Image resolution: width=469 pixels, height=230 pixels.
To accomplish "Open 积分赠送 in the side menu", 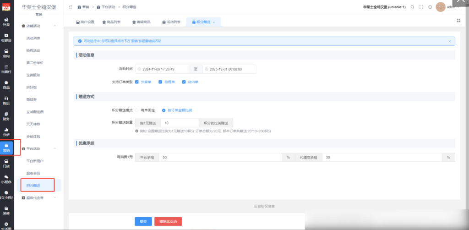I will click(x=33, y=186).
